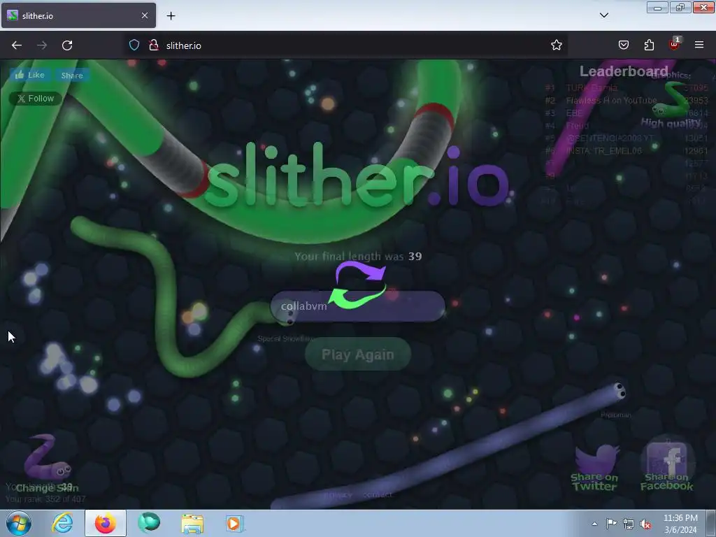The width and height of the screenshot is (716, 537).
Task: Expand the list all tabs chevron
Action: [603, 15]
